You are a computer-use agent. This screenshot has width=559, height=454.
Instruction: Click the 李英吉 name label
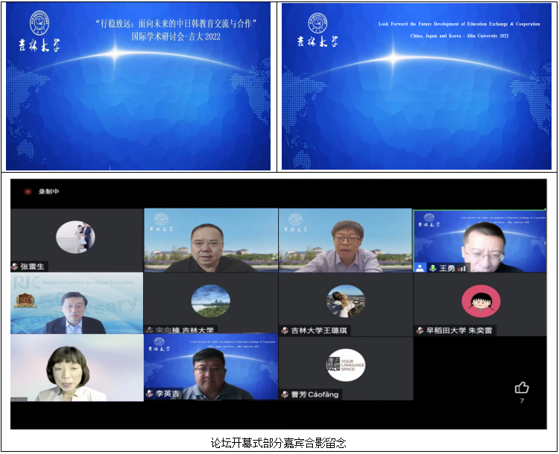(167, 394)
